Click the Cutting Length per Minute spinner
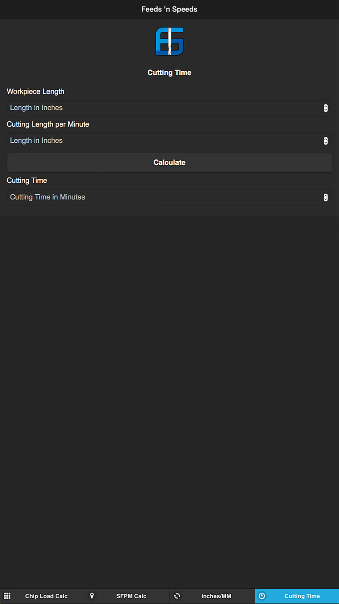339x604 pixels. pos(325,141)
